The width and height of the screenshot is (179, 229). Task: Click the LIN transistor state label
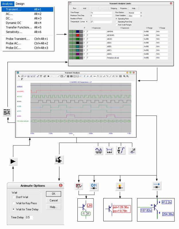pyautogui.click(x=89, y=206)
